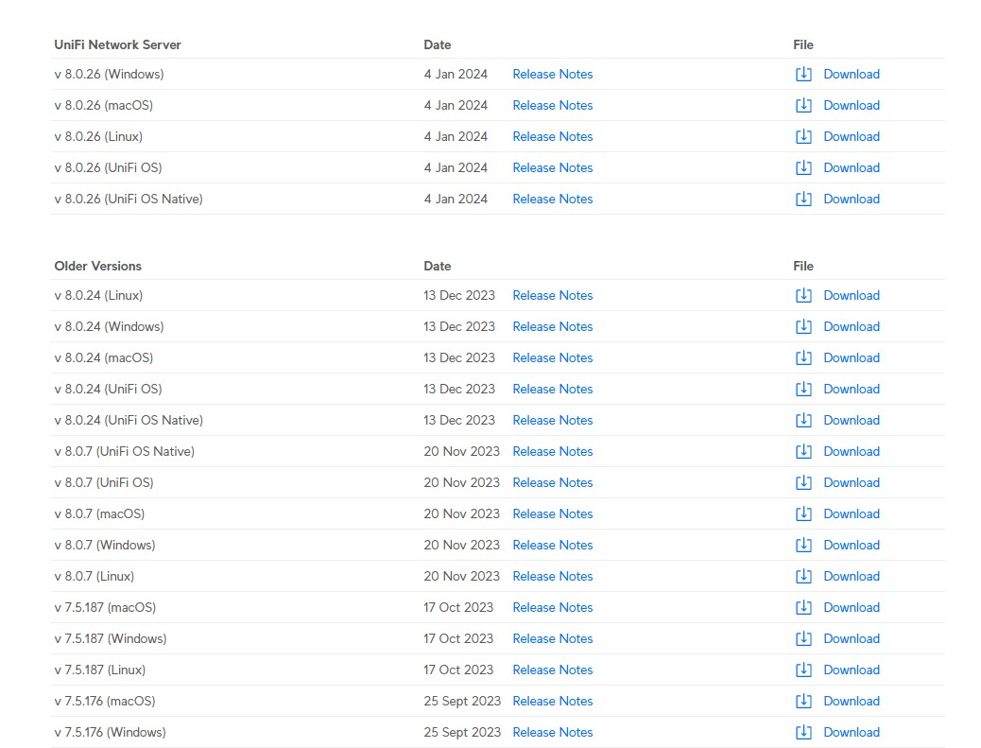The height and width of the screenshot is (748, 981).
Task: Click date '13 Dec 2023' in v 8.0.24 (Linux) row
Action: coord(459,295)
